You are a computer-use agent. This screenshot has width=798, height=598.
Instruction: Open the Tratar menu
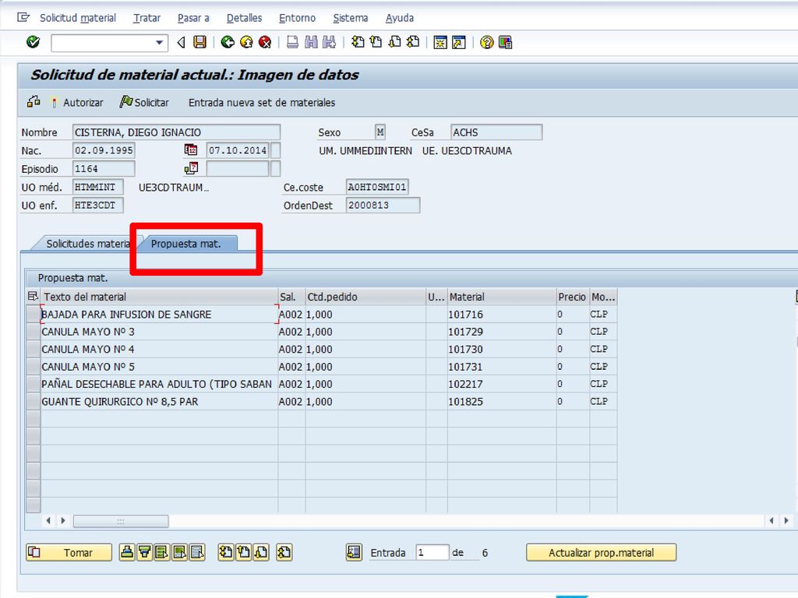(x=147, y=18)
